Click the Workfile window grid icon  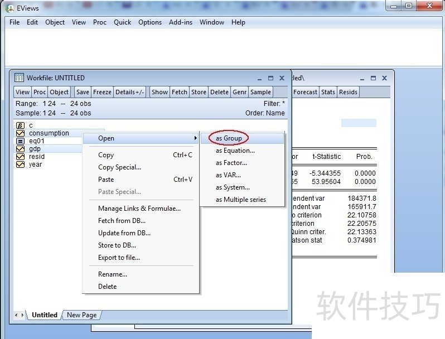(x=20, y=78)
